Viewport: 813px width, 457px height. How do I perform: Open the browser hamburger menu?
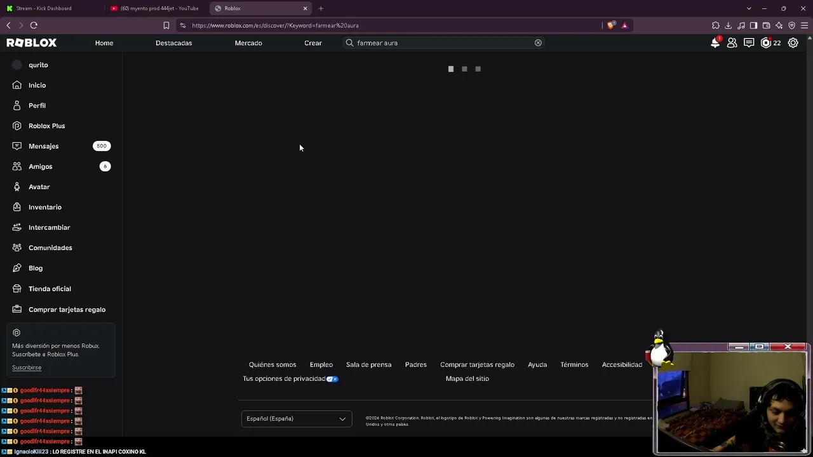pyautogui.click(x=805, y=25)
